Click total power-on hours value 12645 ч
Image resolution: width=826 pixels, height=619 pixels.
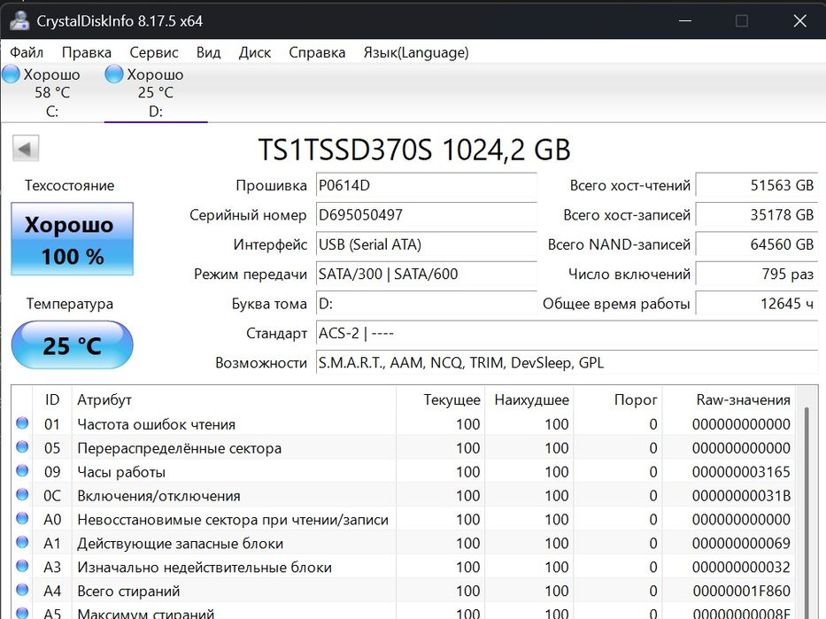point(756,304)
